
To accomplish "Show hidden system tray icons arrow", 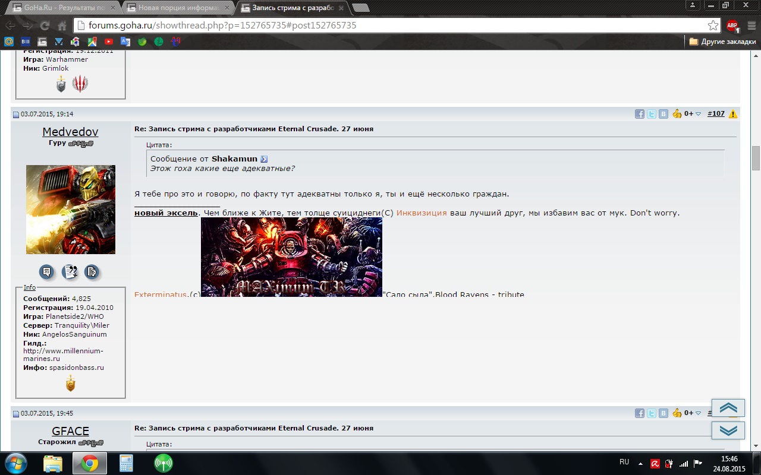I will [641, 463].
